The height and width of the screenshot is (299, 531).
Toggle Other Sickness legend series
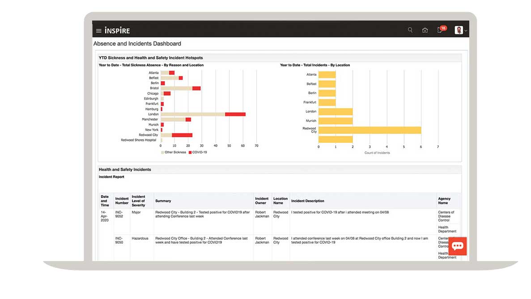174,152
